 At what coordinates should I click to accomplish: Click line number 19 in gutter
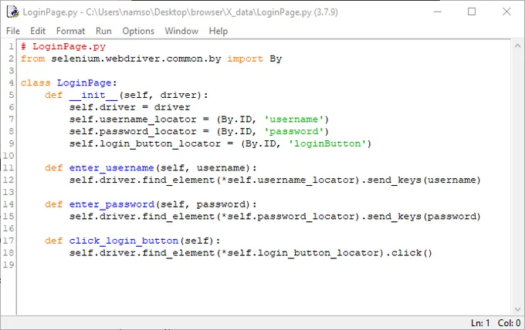click(8, 264)
